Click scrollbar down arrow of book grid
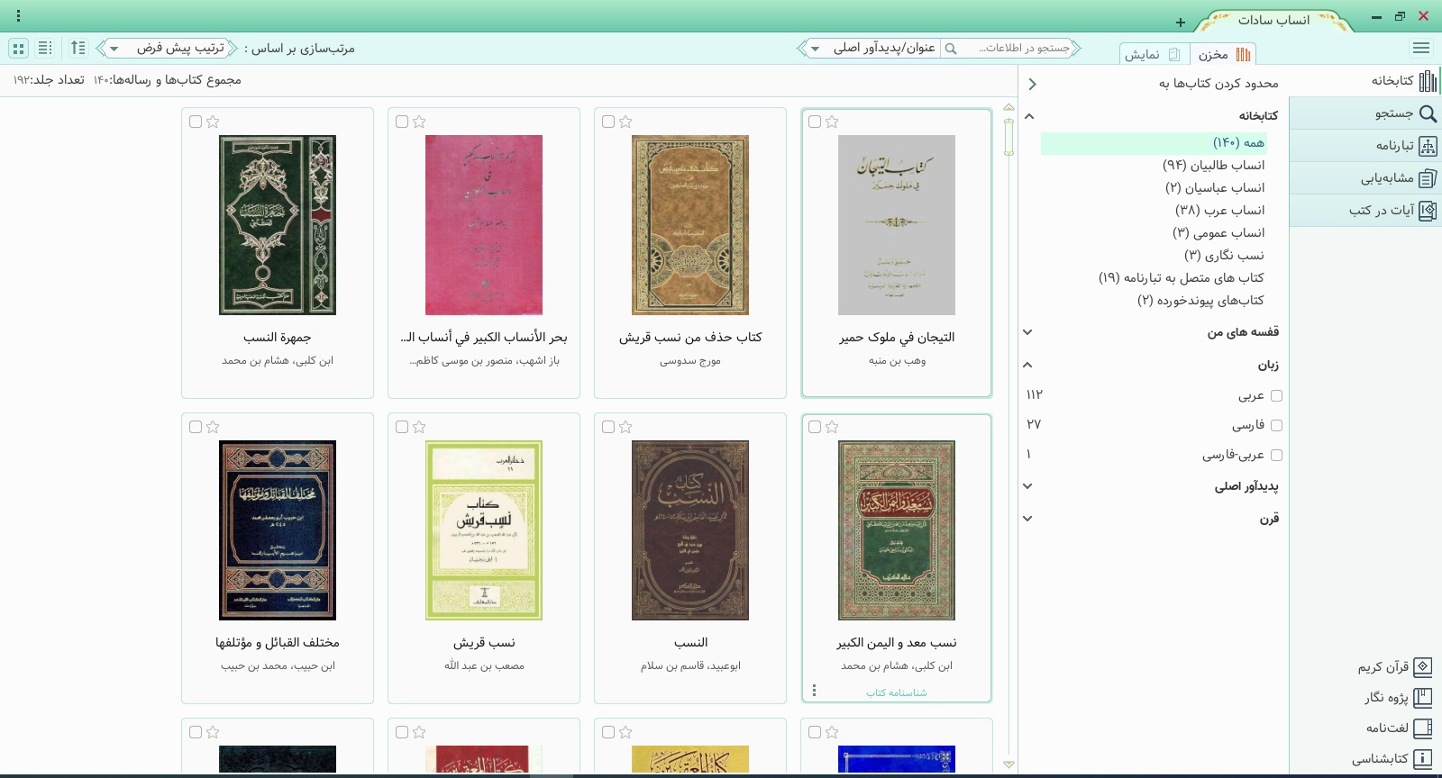 (1008, 764)
